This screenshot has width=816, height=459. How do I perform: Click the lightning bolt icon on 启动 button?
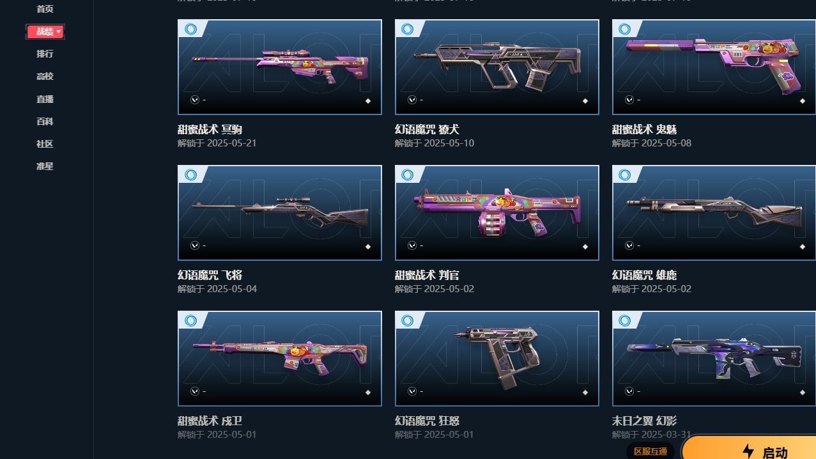748,451
